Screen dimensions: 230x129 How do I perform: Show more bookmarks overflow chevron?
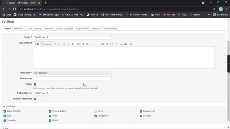coord(209,15)
